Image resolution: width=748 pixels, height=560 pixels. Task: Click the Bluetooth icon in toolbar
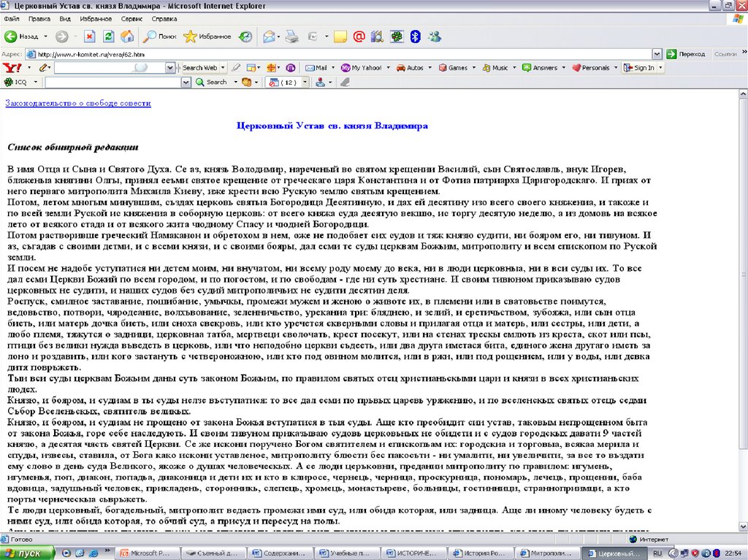[415, 36]
